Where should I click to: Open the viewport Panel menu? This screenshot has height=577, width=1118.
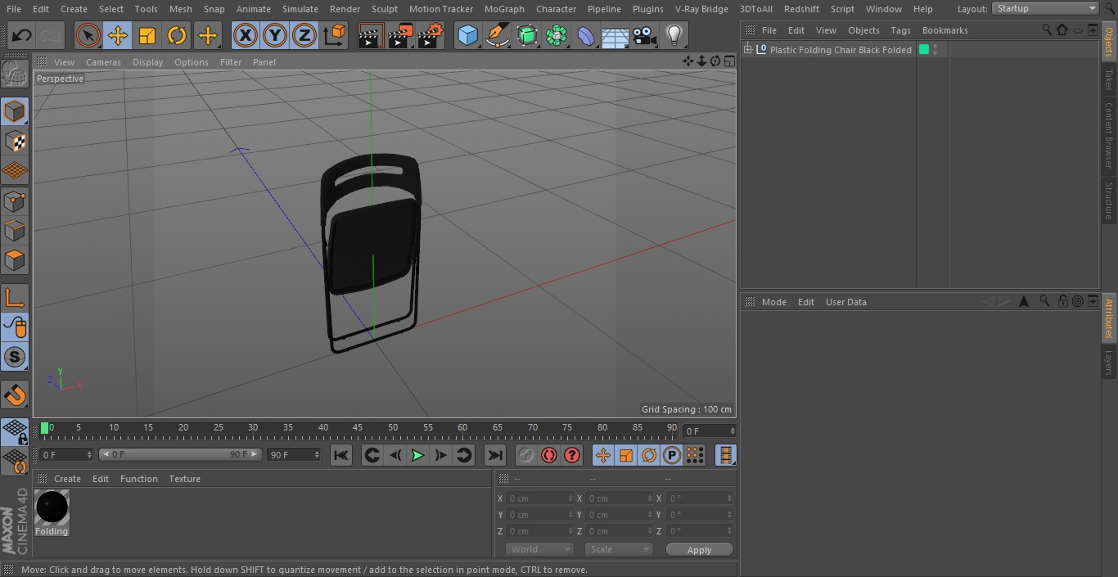click(x=264, y=62)
